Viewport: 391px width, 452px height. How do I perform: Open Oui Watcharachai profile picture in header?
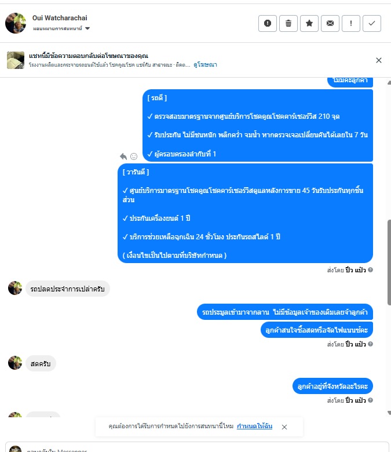[16, 23]
